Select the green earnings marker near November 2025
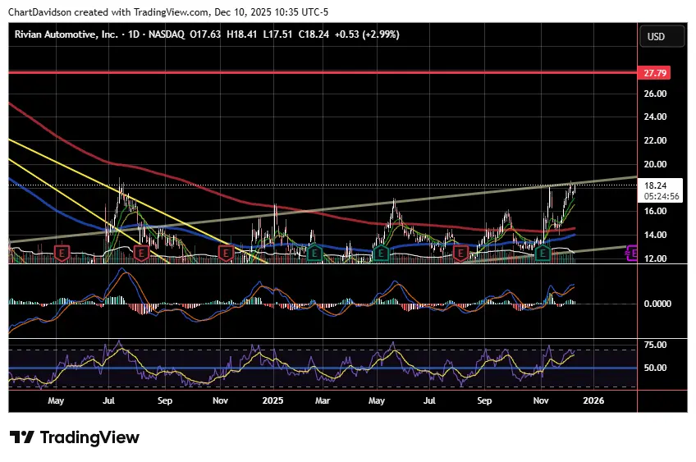 (543, 254)
